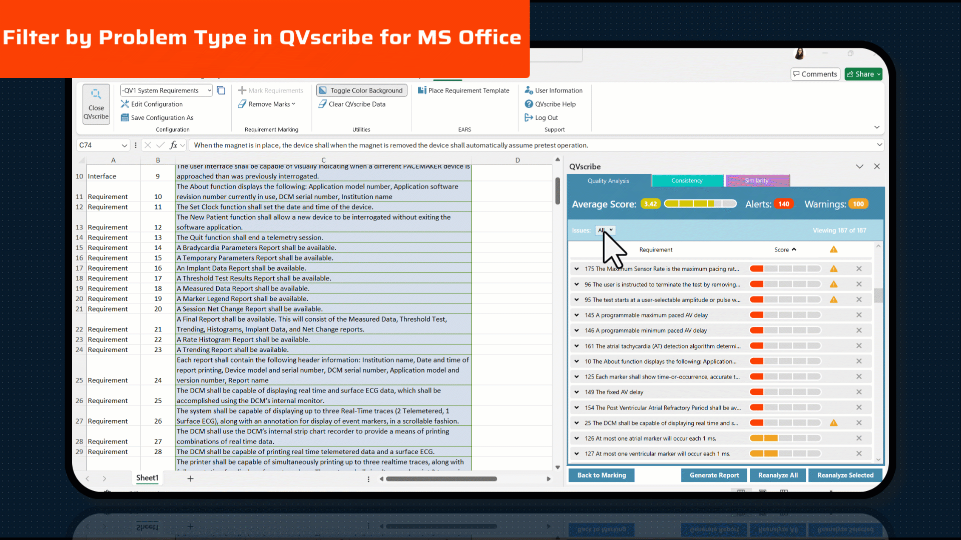961x540 pixels.
Task: Click score bar of requirement 154
Action: tap(785, 407)
